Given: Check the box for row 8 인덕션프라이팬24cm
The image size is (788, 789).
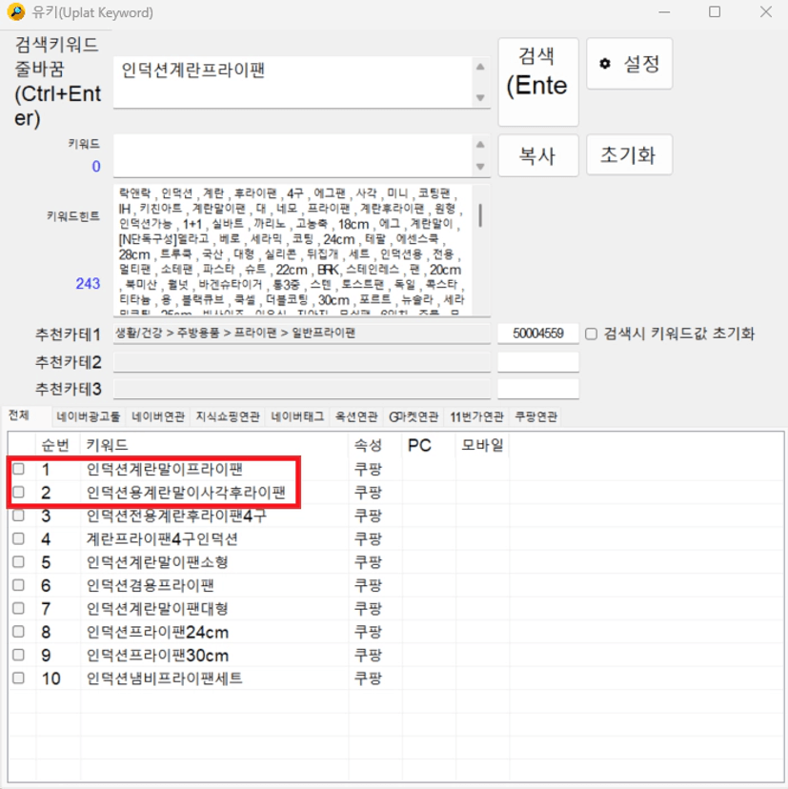Looking at the screenshot, I should [x=19, y=632].
